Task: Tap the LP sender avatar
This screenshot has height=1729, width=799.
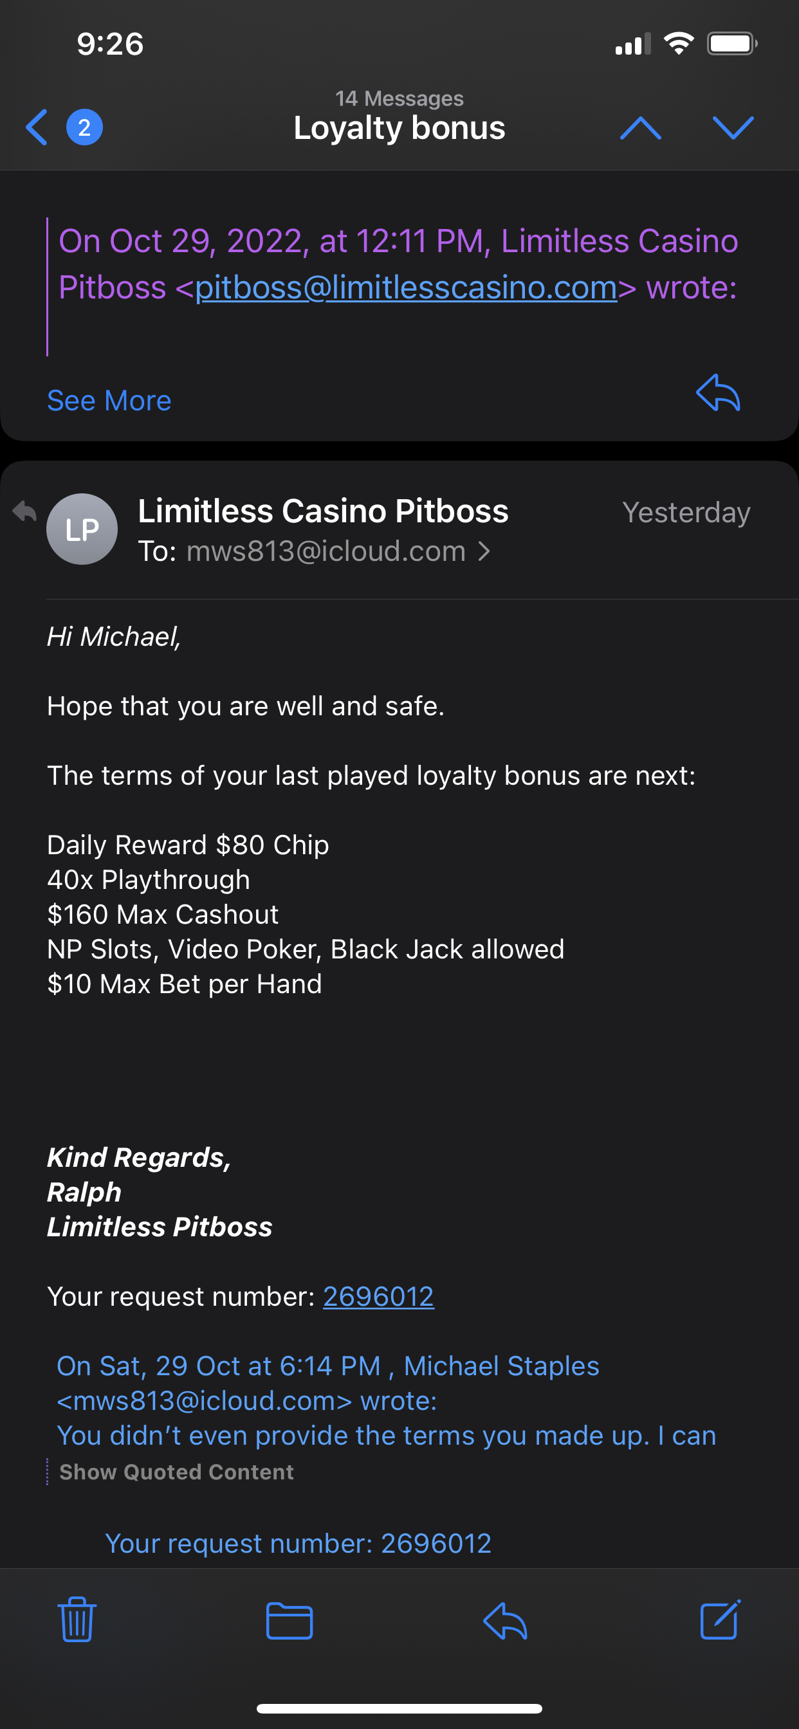Action: coord(82,529)
